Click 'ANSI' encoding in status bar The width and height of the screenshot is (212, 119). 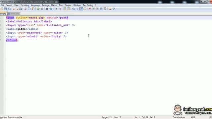point(193,117)
